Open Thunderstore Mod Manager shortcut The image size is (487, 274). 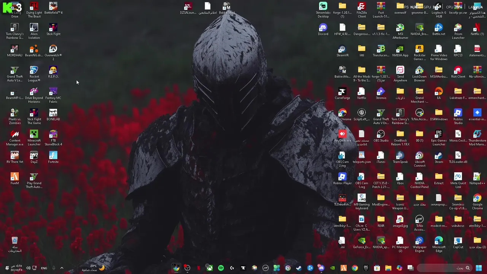click(477, 138)
